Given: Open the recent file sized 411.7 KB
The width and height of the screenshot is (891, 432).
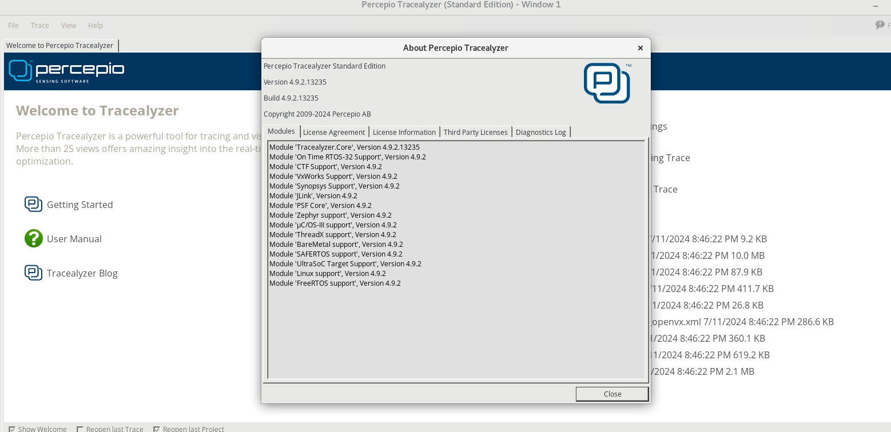Looking at the screenshot, I should click(x=713, y=289).
